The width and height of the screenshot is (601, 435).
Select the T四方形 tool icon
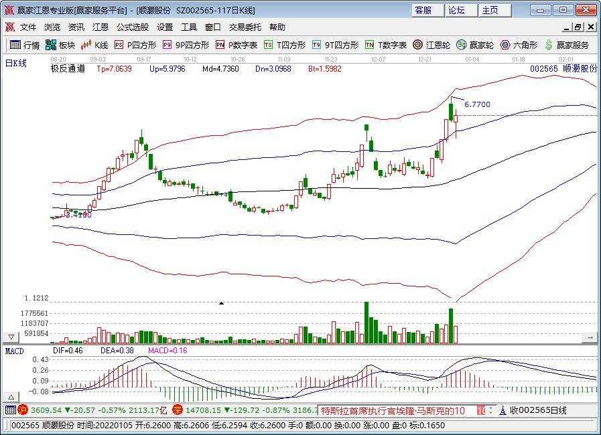[268, 45]
